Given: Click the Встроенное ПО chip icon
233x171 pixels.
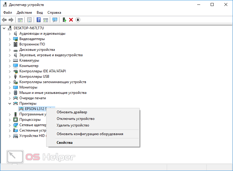Looking at the screenshot, I should (x=16, y=44).
